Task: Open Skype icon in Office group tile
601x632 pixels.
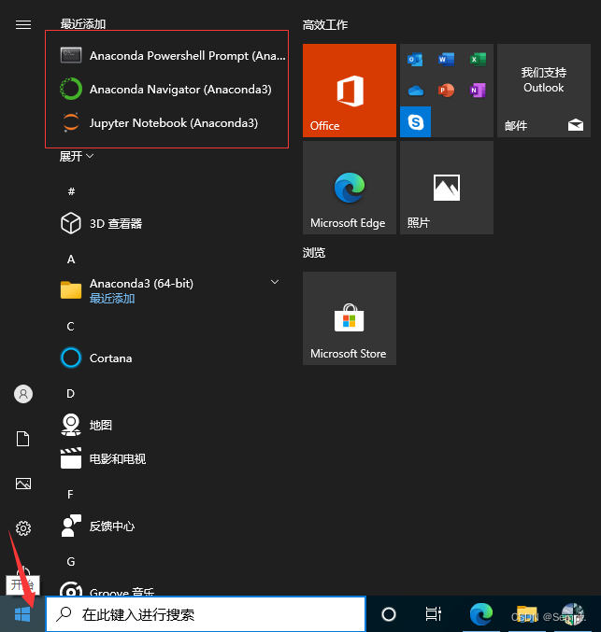Action: (x=415, y=121)
